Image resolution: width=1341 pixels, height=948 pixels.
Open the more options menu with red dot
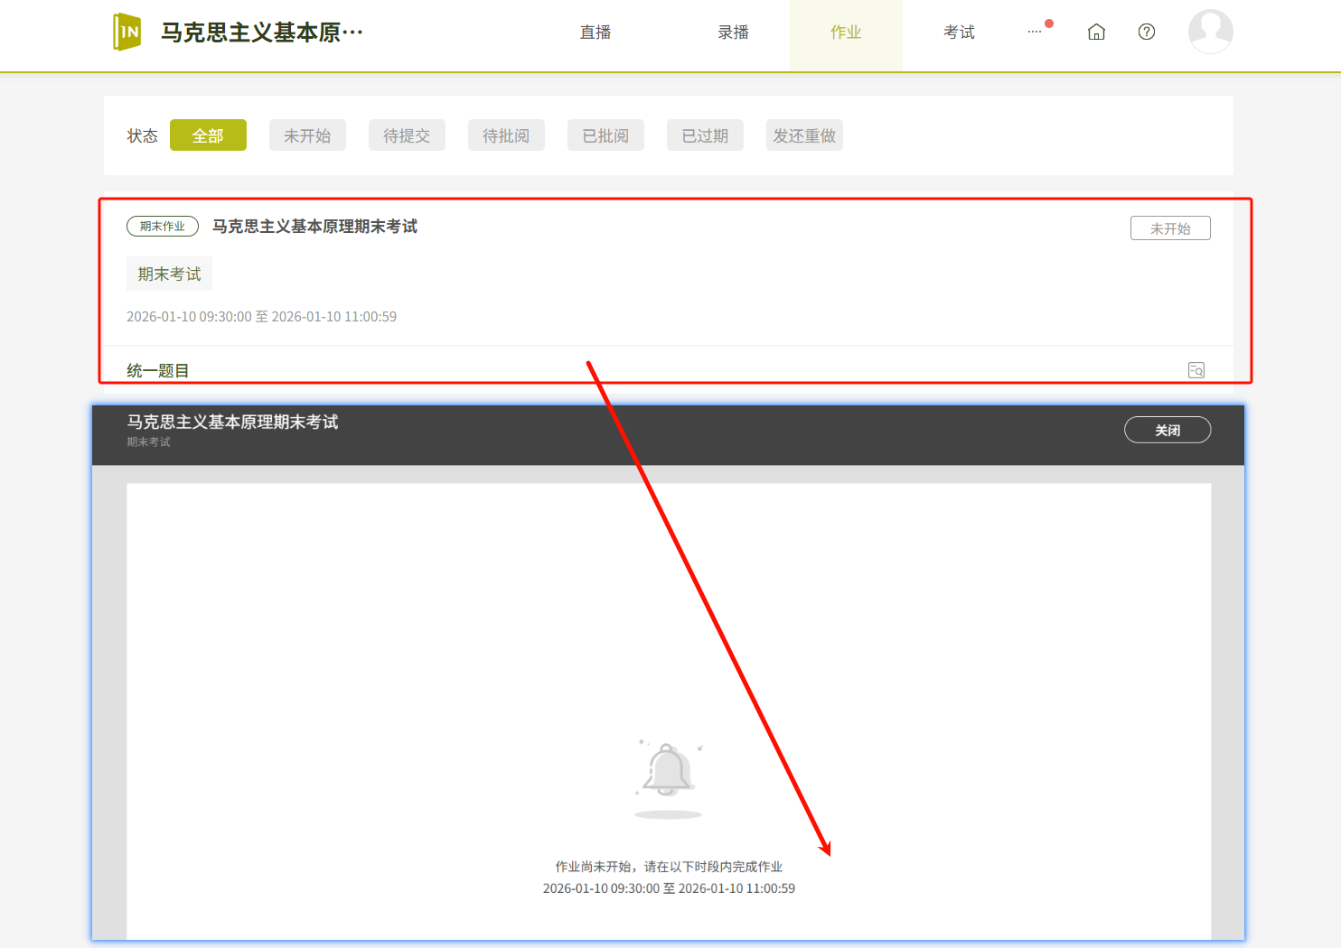(1036, 32)
